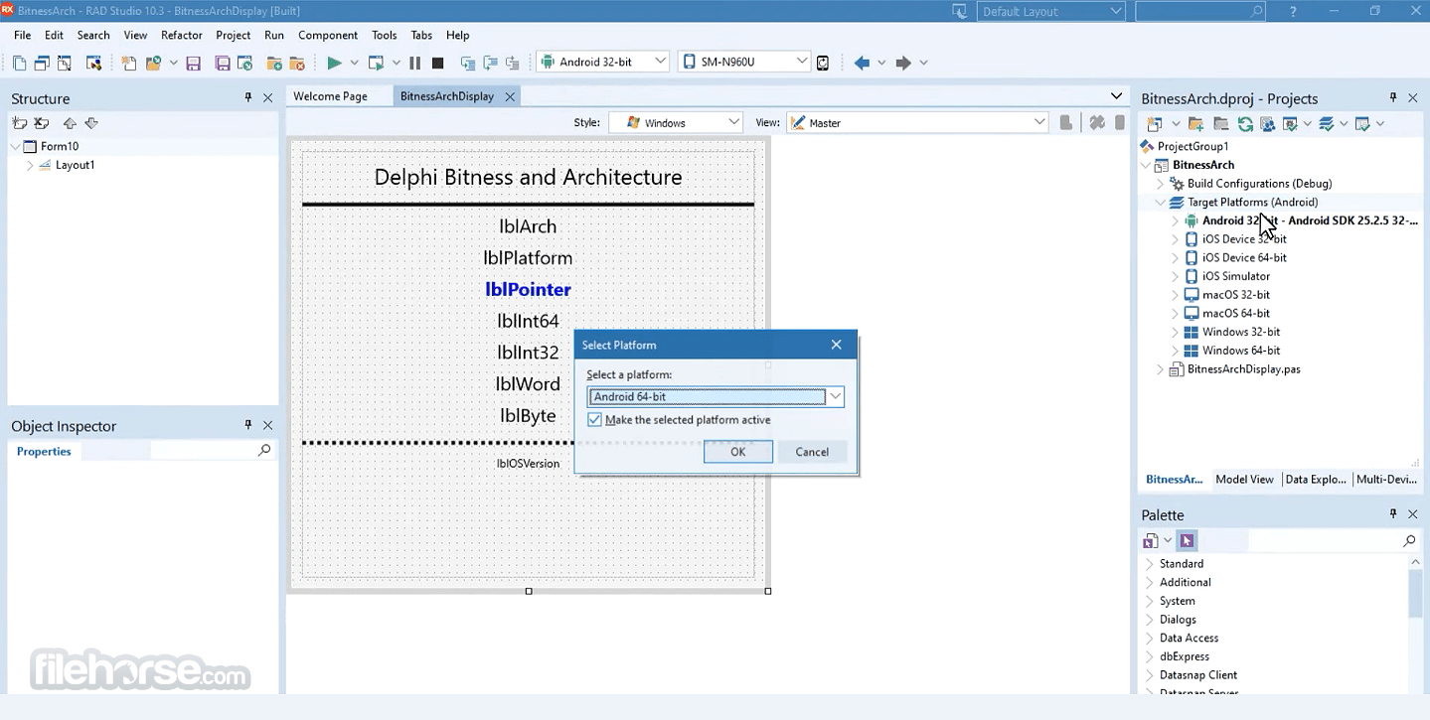Open the Component menu
The width and height of the screenshot is (1430, 720).
click(x=328, y=35)
